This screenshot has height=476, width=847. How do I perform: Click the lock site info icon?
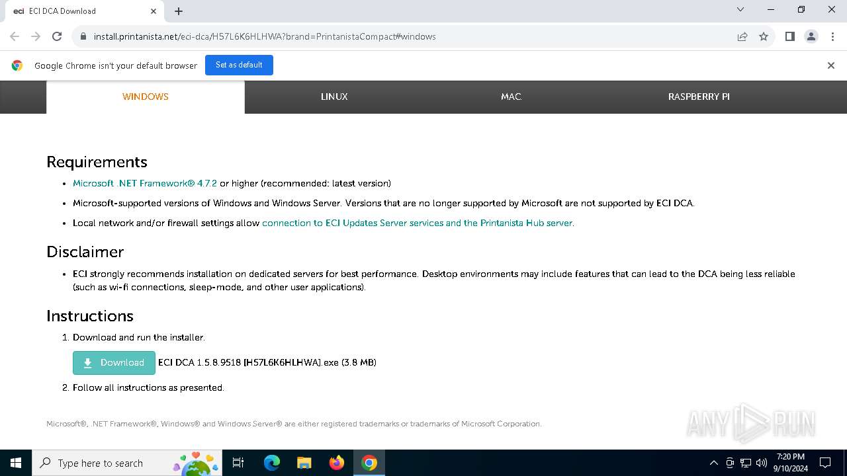click(83, 36)
